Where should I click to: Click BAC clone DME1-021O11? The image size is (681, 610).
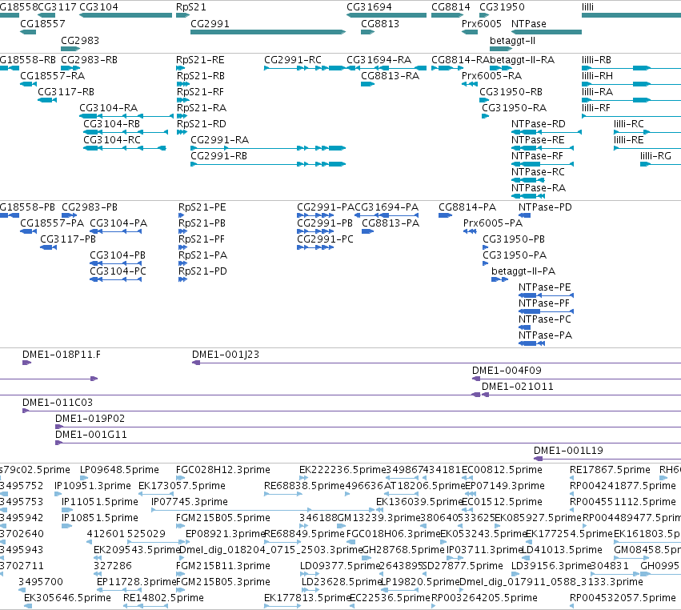[x=517, y=387]
